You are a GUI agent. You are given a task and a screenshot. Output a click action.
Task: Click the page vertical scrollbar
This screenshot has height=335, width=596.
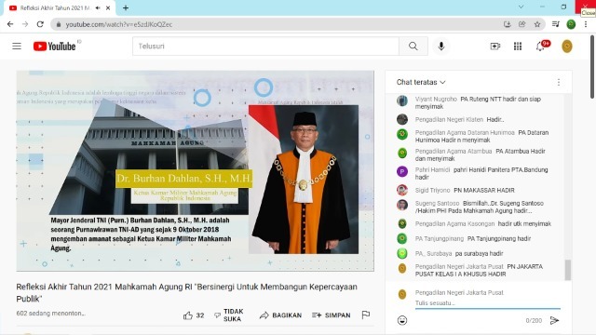coord(592,66)
